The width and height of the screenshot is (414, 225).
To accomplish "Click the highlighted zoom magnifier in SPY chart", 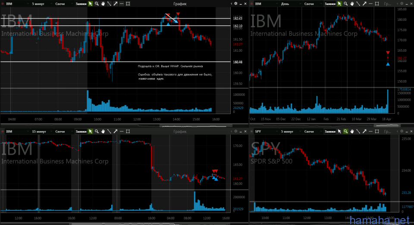I will [345, 131].
